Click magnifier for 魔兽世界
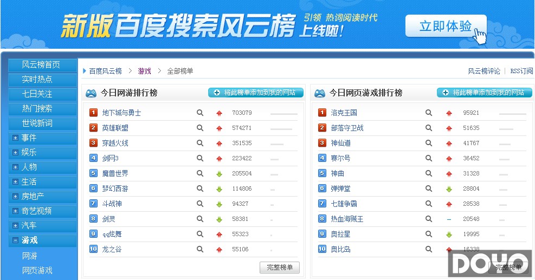Image resolution: width=535 pixels, height=280 pixels. (x=200, y=173)
